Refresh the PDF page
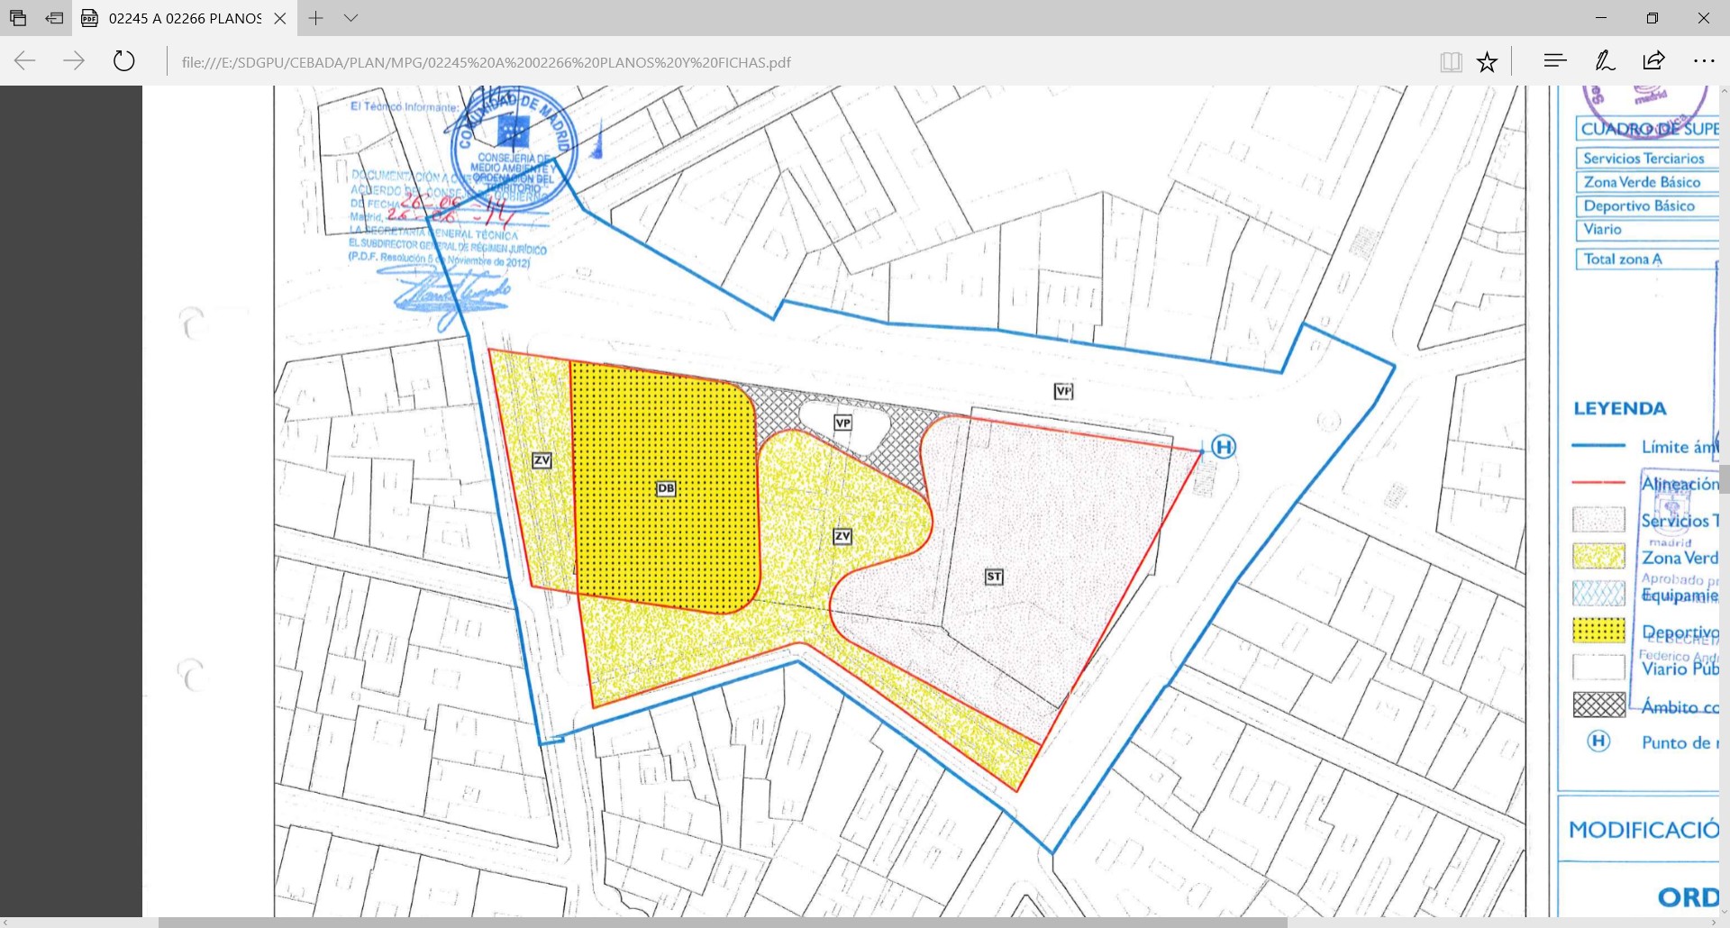The height and width of the screenshot is (928, 1730). tap(123, 61)
